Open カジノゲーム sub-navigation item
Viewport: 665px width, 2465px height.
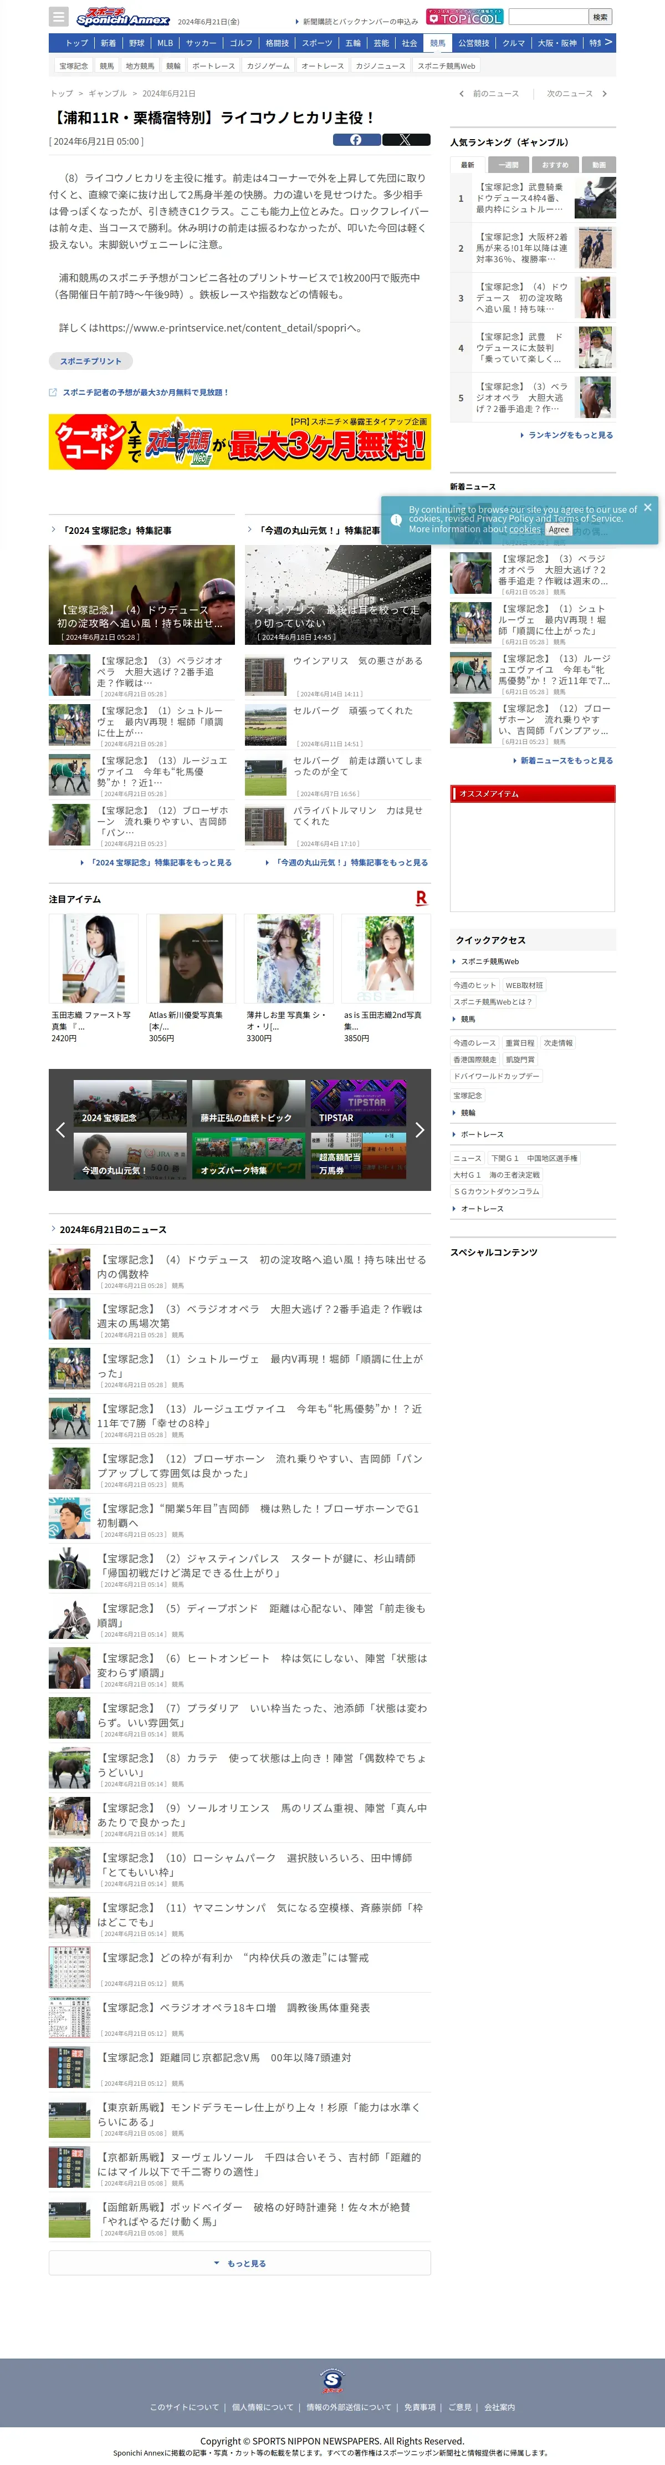coord(268,66)
